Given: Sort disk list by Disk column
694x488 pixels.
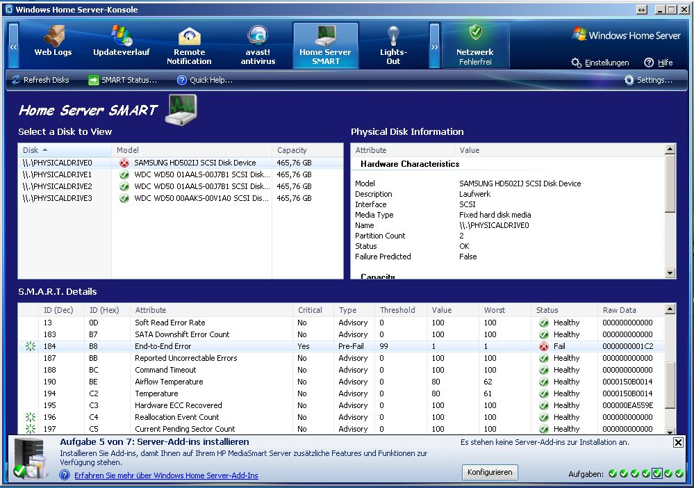Looking at the screenshot, I should click(x=65, y=150).
